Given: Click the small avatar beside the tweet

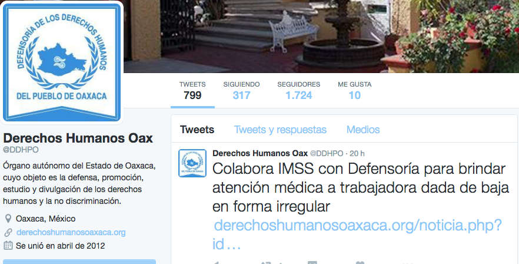Looking at the screenshot, I should pyautogui.click(x=192, y=163).
